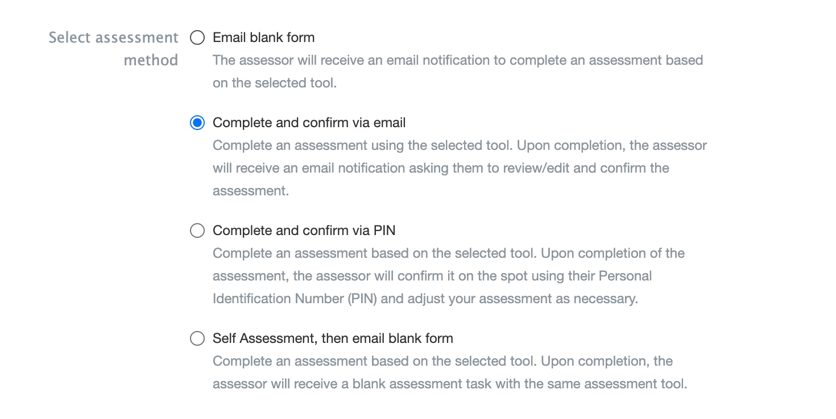
Task: Click the lone "assessment." description line
Action: 251,191
